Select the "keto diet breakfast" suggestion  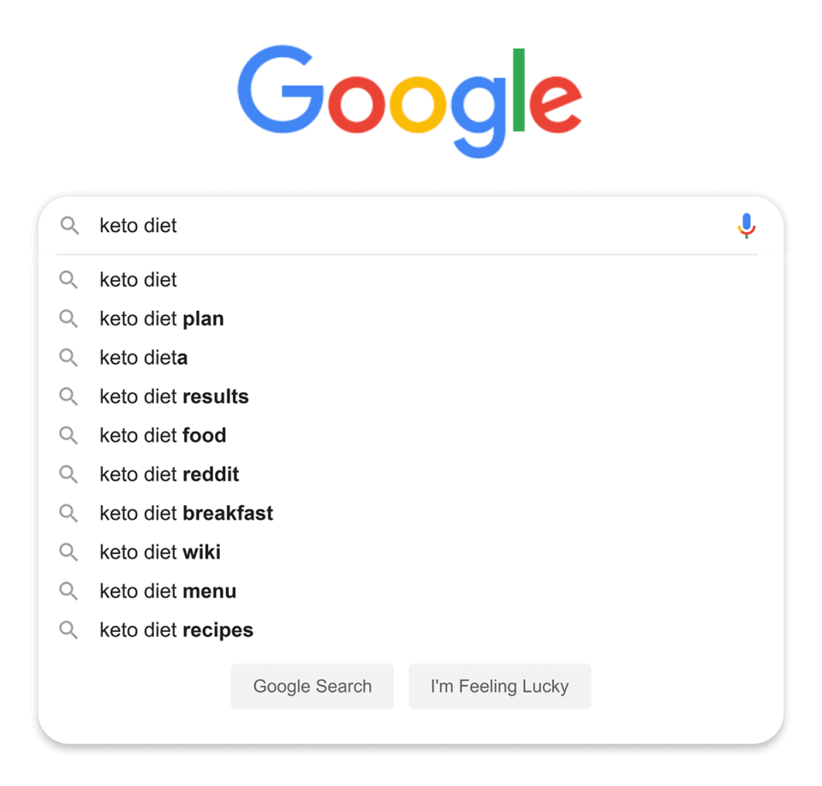(186, 514)
